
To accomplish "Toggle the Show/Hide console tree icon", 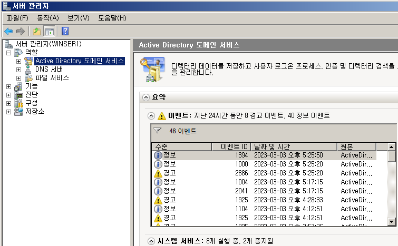I will tap(49, 31).
